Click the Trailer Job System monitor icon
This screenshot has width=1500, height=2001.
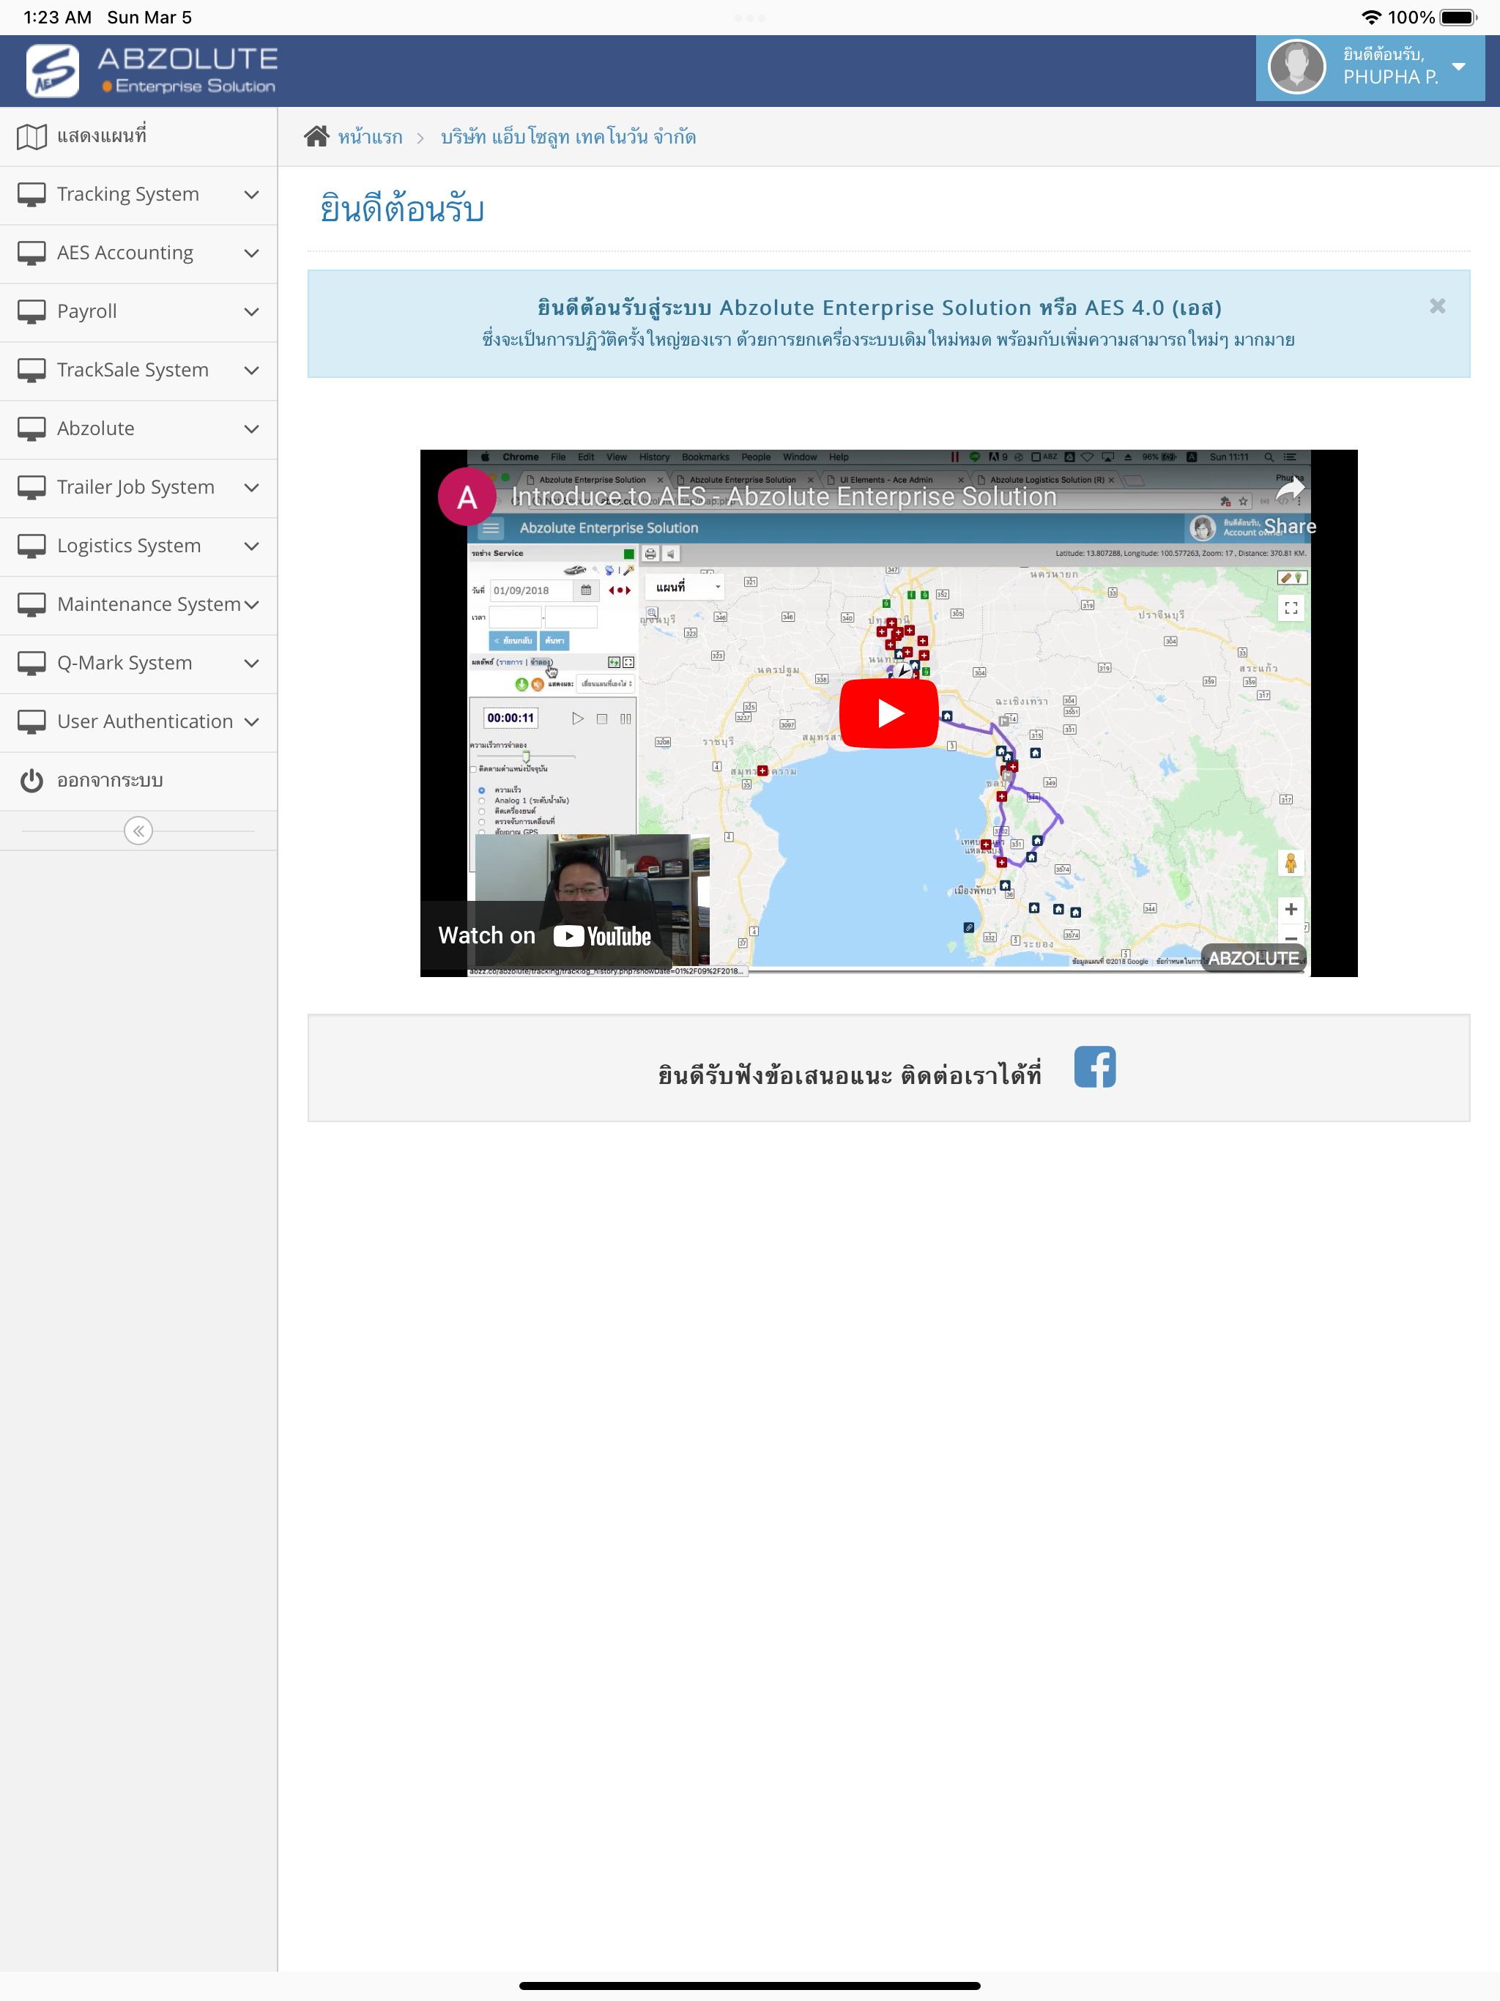click(31, 488)
